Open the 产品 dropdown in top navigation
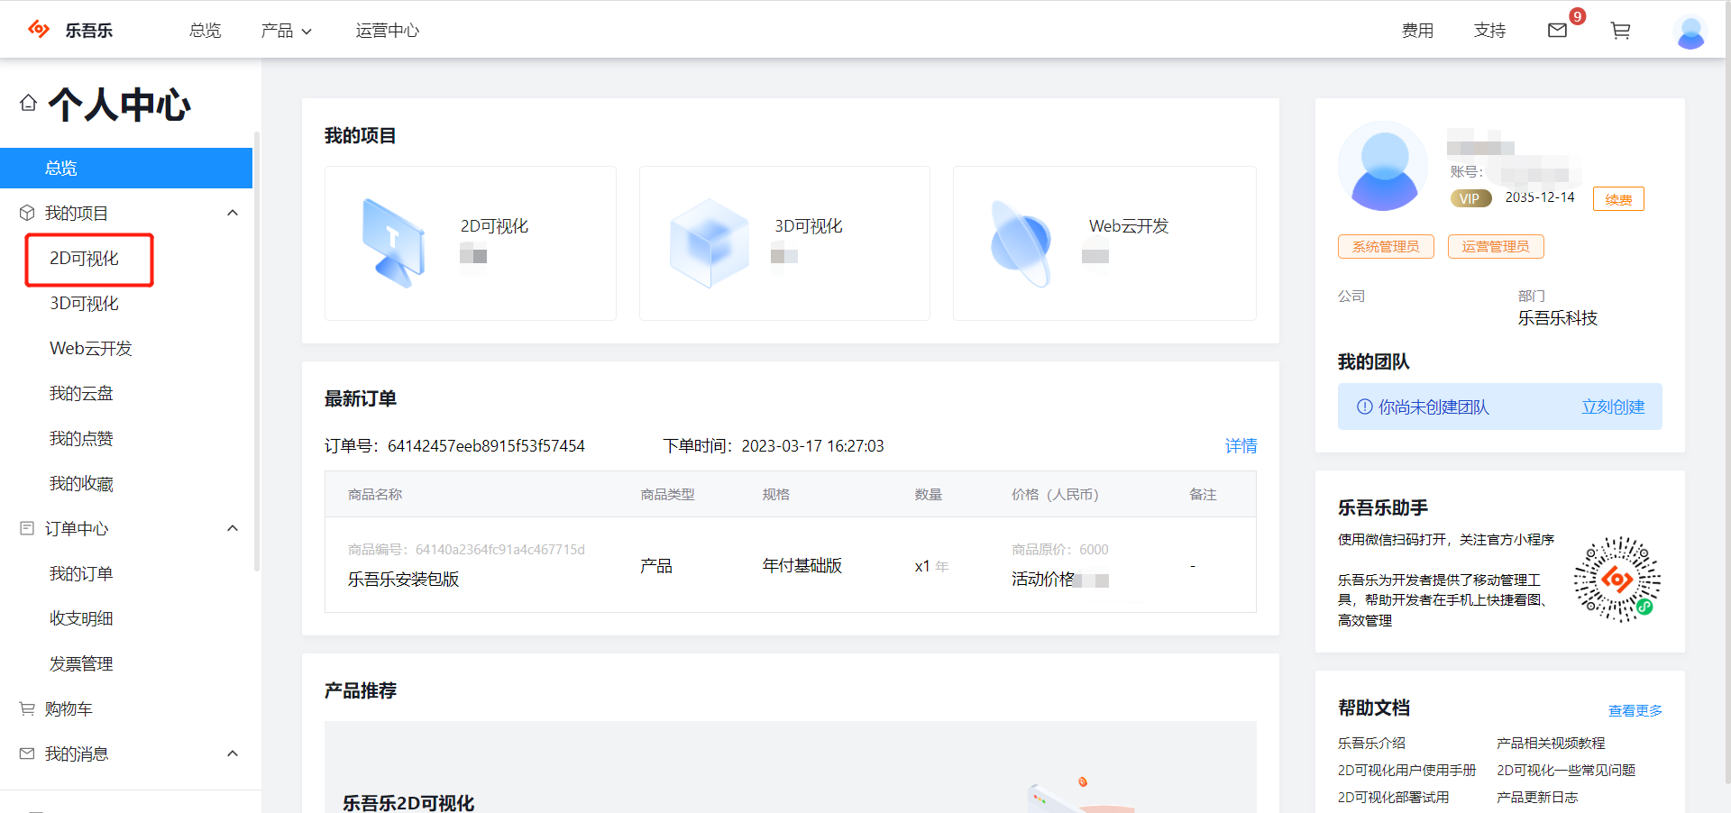1731x813 pixels. 286,31
